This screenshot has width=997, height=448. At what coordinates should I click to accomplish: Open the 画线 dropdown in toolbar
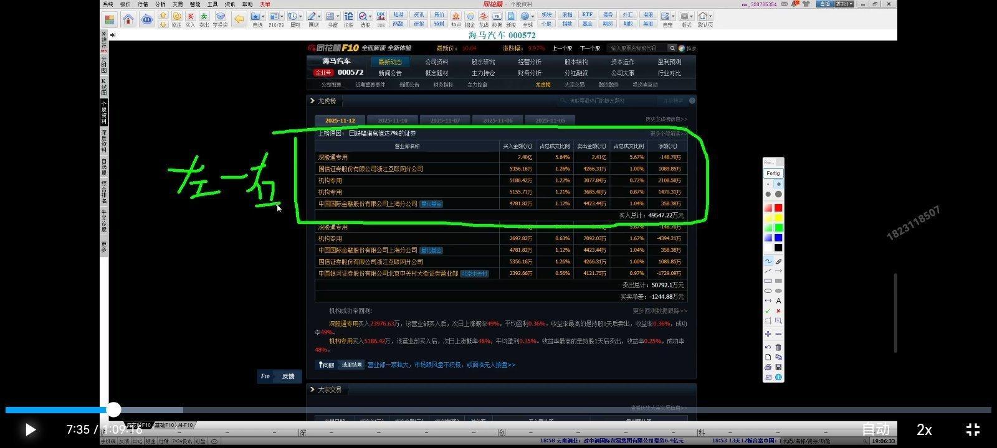coord(320,17)
